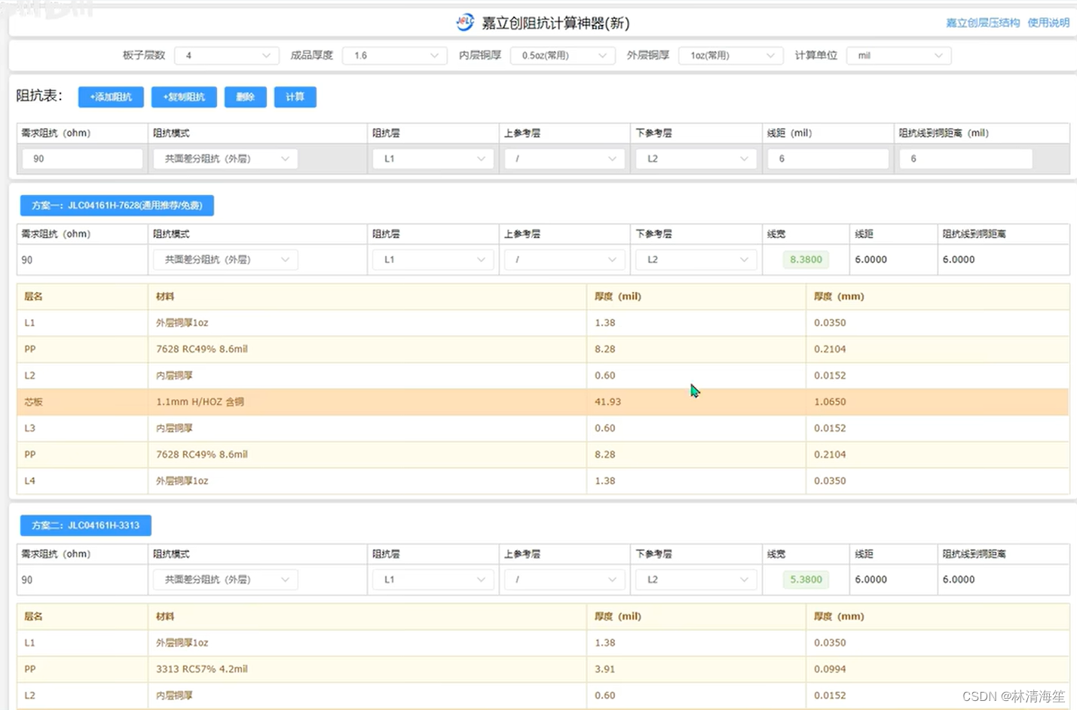Screen dimensions: 1077x710
Task: Open the 使用说明 link
Action: tap(1048, 23)
